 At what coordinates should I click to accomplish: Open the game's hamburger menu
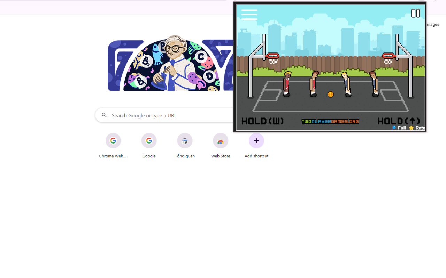[x=249, y=14]
